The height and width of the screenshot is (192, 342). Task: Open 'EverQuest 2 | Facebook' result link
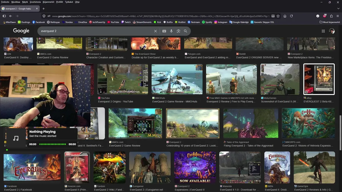coord(18,190)
